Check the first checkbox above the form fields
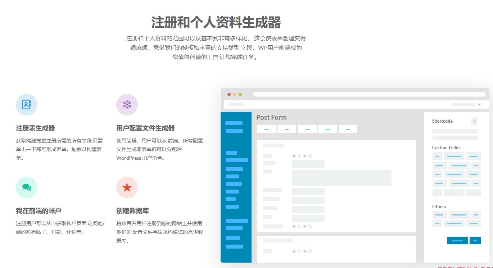This screenshot has height=268, width=493. coord(294,156)
